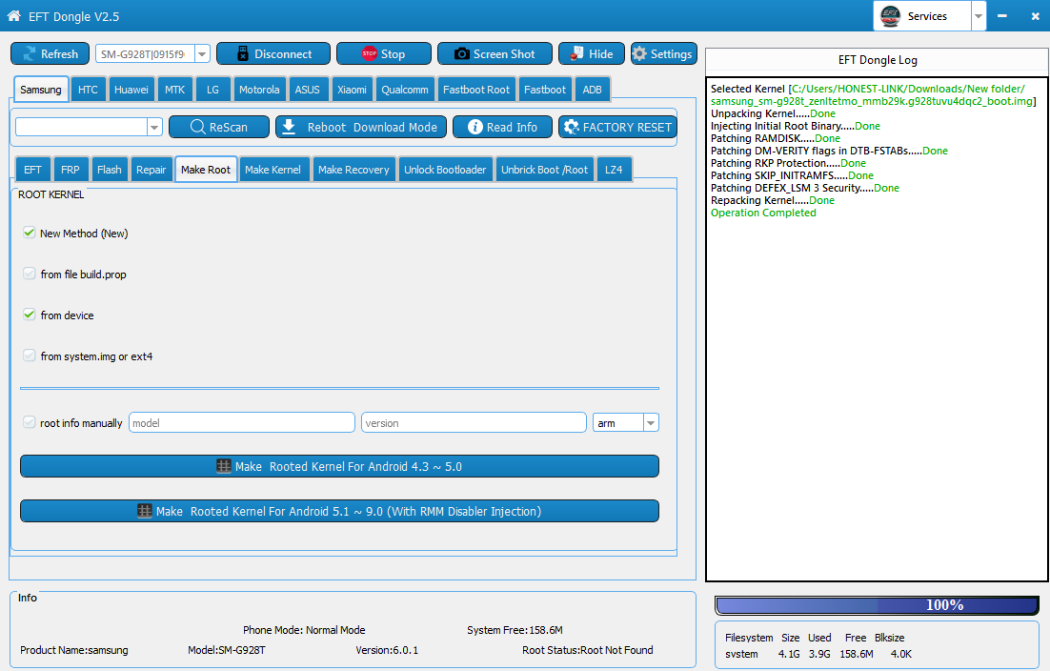Enable the 'root info manually' checkbox
Viewport: 1050px width, 671px height.
[30, 422]
